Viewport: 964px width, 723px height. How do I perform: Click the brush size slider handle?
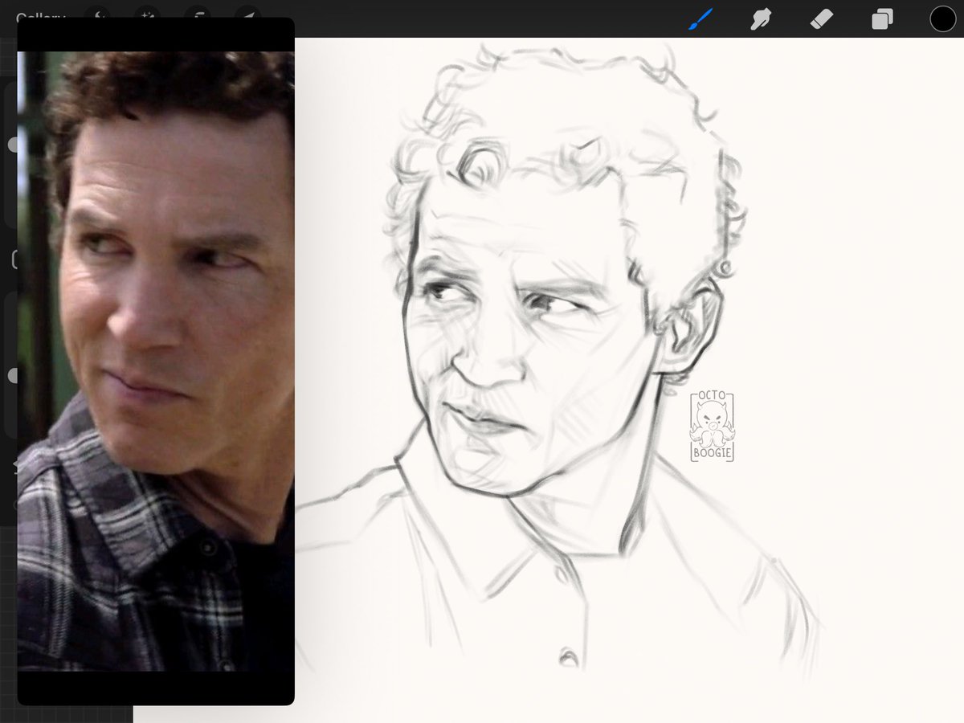click(13, 145)
